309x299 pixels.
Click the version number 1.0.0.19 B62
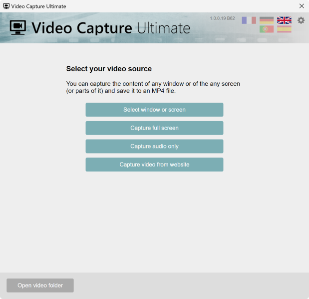point(222,18)
